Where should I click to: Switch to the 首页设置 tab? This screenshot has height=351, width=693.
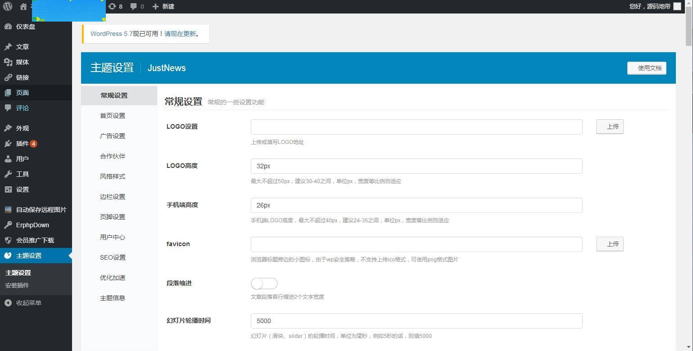pyautogui.click(x=112, y=116)
